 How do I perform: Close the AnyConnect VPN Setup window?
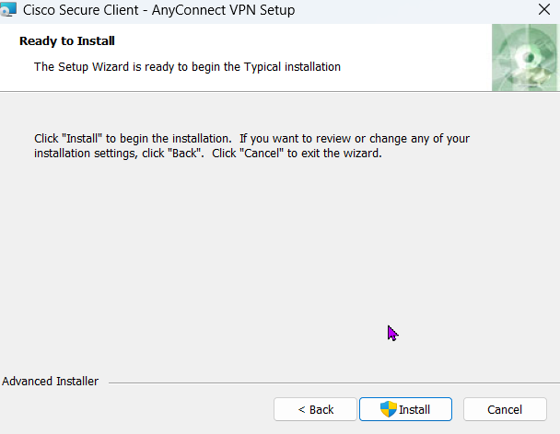pos(543,12)
